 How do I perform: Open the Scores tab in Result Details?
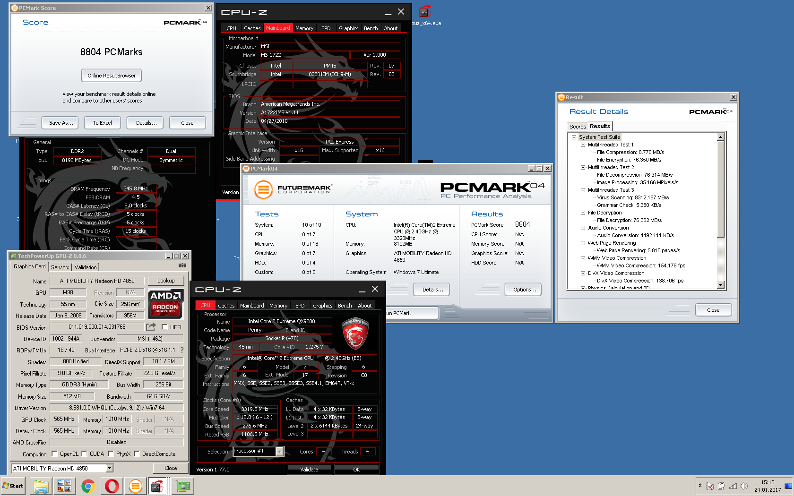point(578,127)
